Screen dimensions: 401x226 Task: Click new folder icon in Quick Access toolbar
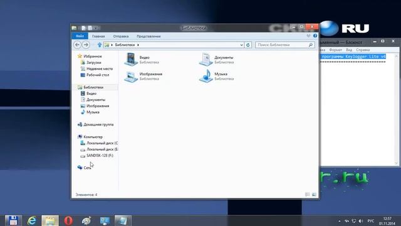coord(90,28)
